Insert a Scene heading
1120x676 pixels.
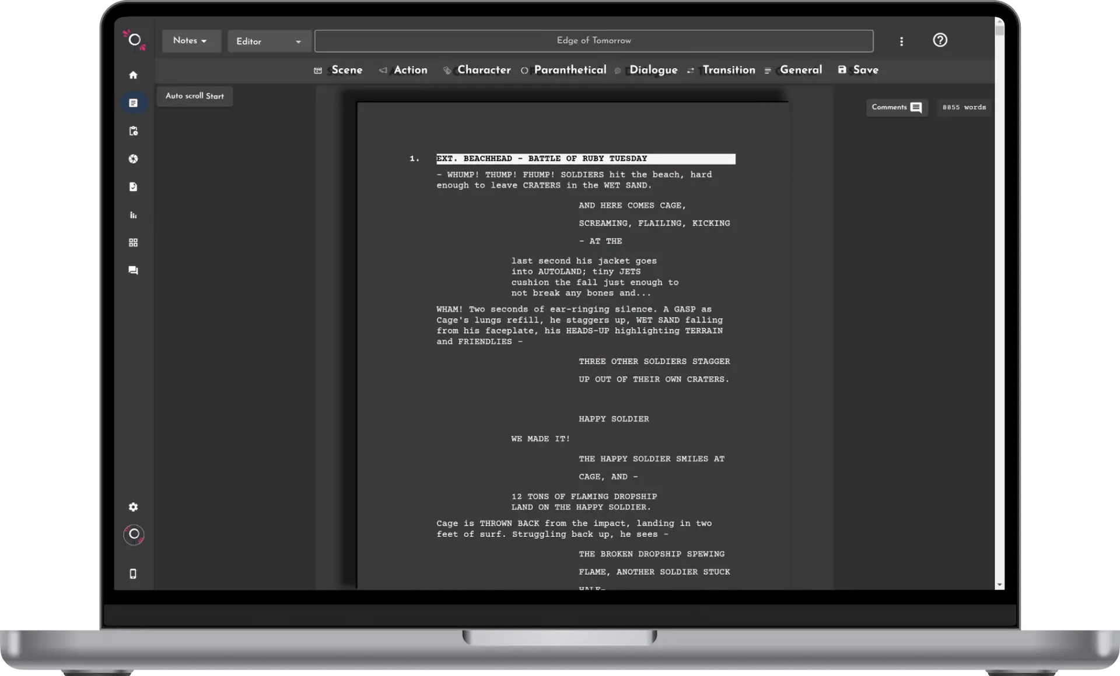(x=346, y=70)
